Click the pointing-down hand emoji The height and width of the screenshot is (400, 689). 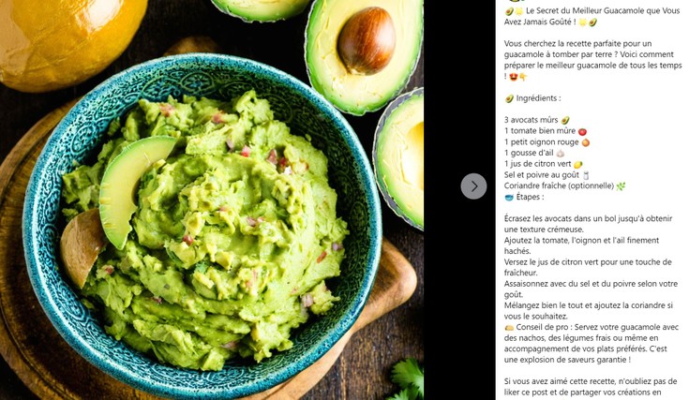tap(523, 77)
